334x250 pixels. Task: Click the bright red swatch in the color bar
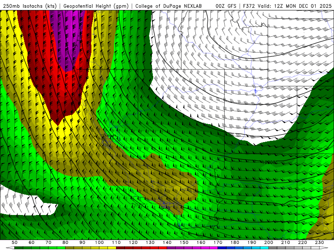pyautogui.click(x=163, y=248)
